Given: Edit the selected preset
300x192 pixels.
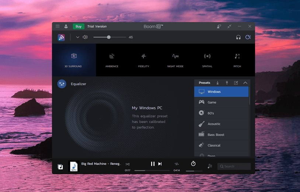Looking at the screenshot, I should click(236, 83).
